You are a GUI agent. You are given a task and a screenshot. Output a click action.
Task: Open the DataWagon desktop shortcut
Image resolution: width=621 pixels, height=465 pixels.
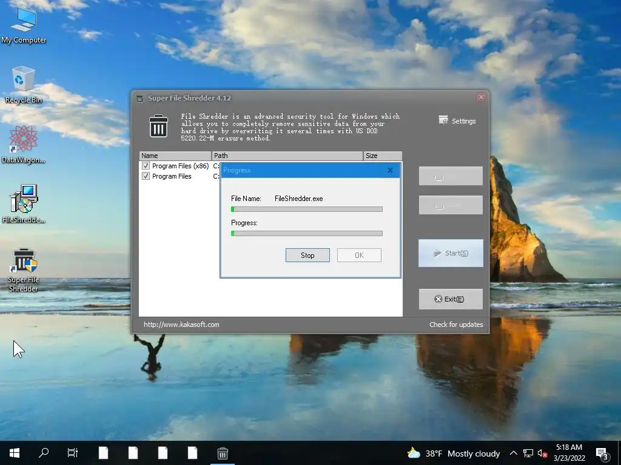tap(24, 145)
